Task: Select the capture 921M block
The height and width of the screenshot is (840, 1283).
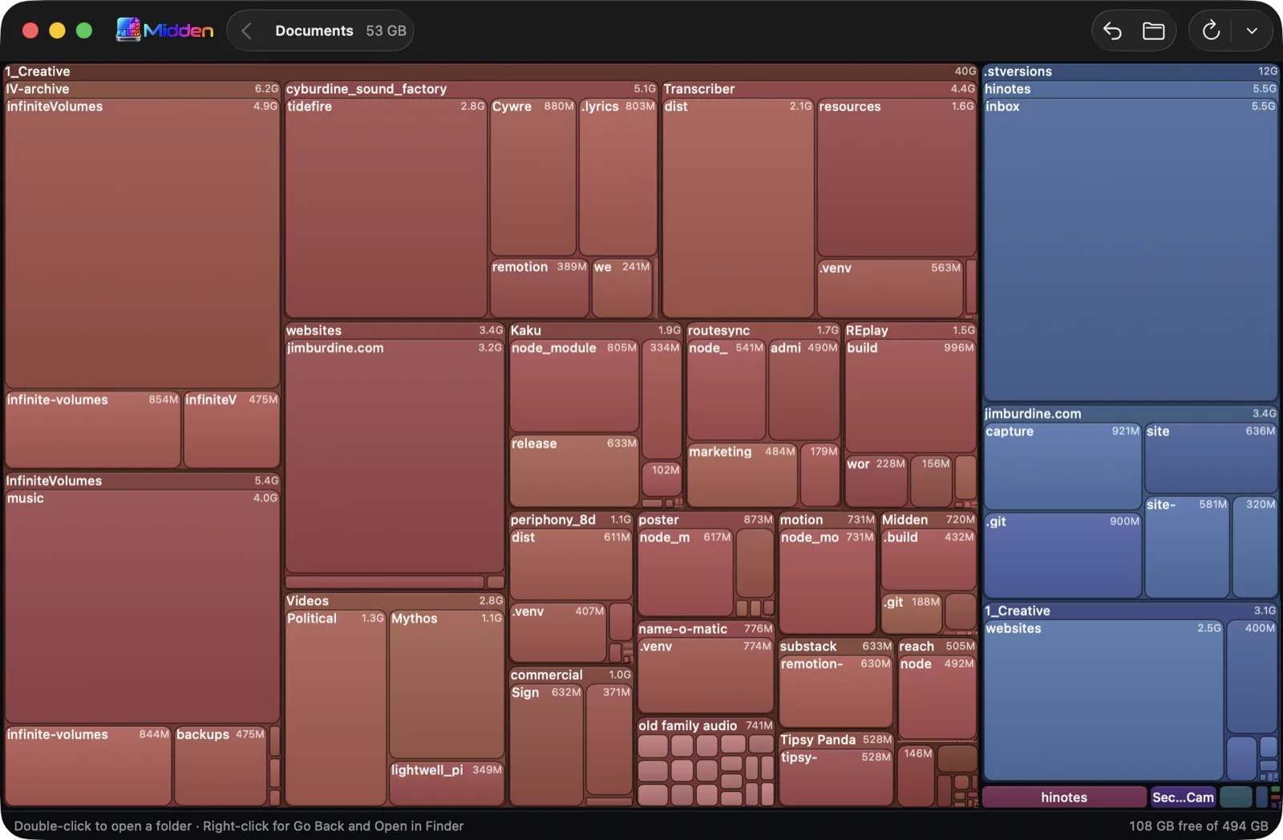Action: (x=1062, y=467)
